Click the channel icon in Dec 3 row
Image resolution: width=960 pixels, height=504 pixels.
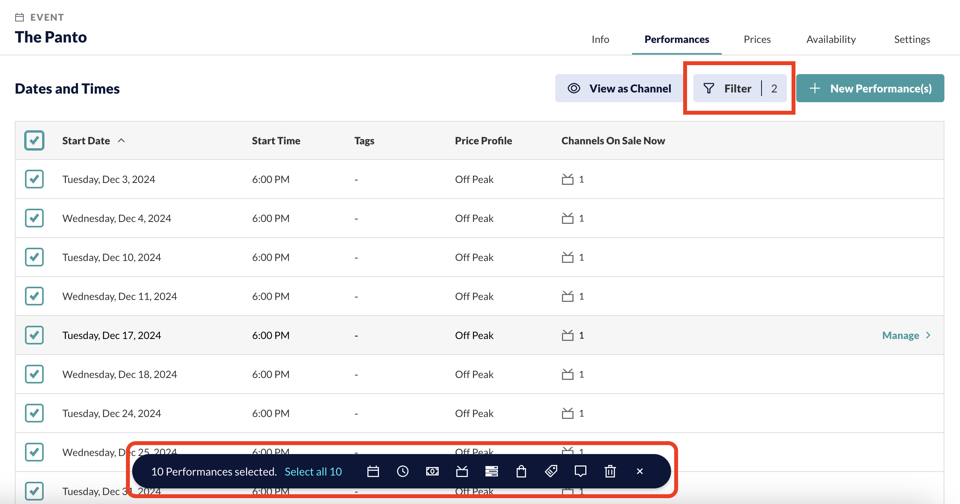[x=568, y=179]
